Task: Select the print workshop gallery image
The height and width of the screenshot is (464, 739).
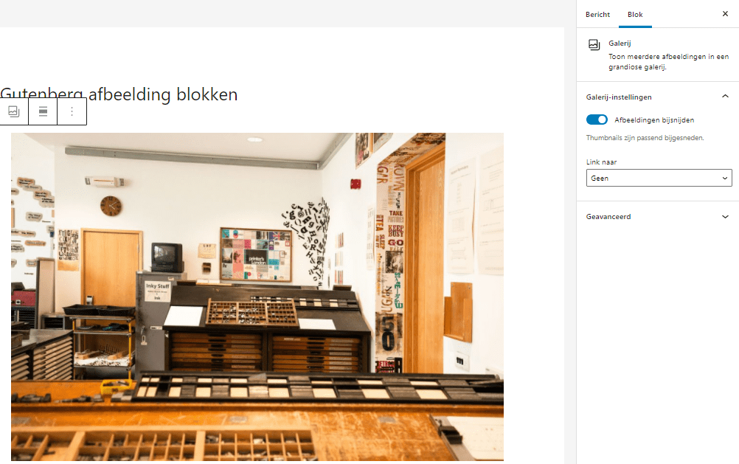Action: pos(257,295)
